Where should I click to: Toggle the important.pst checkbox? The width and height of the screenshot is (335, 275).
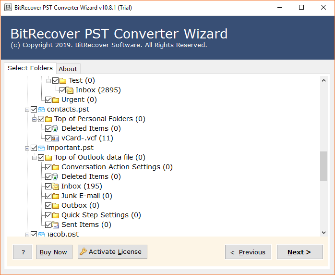(x=34, y=148)
